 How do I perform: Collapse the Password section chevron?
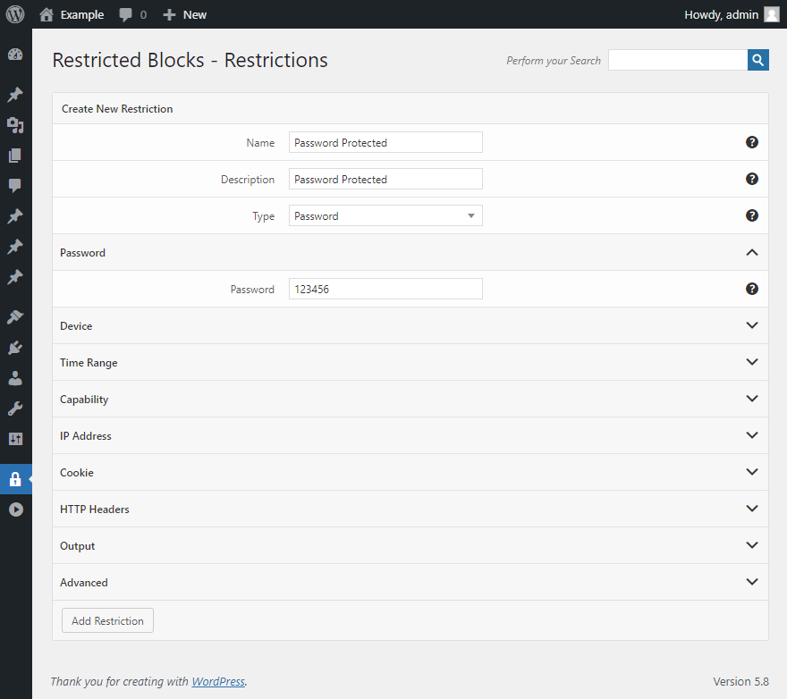tap(751, 252)
